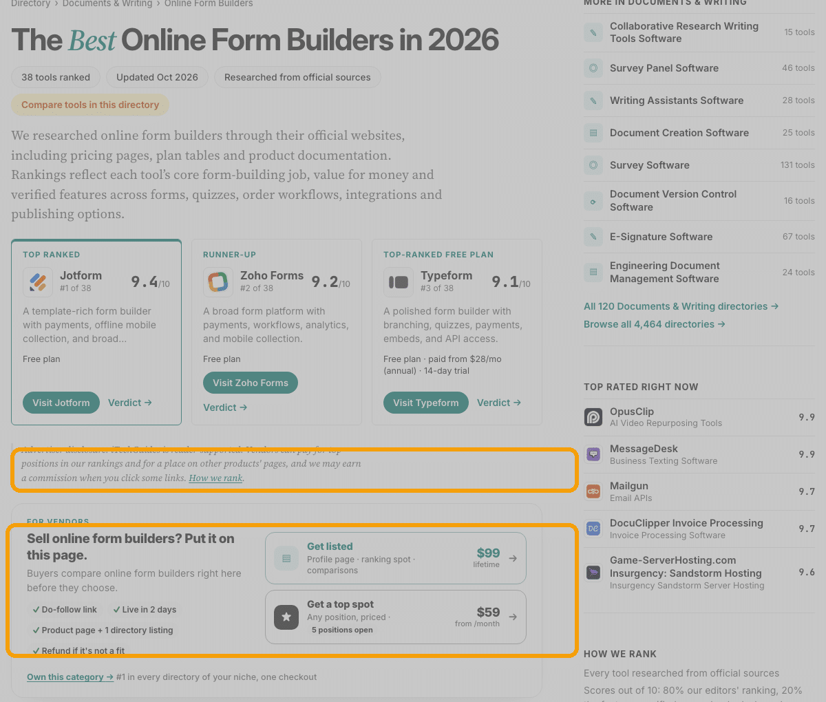
Task: Click the Jotform 9.4 score
Action: (x=150, y=282)
